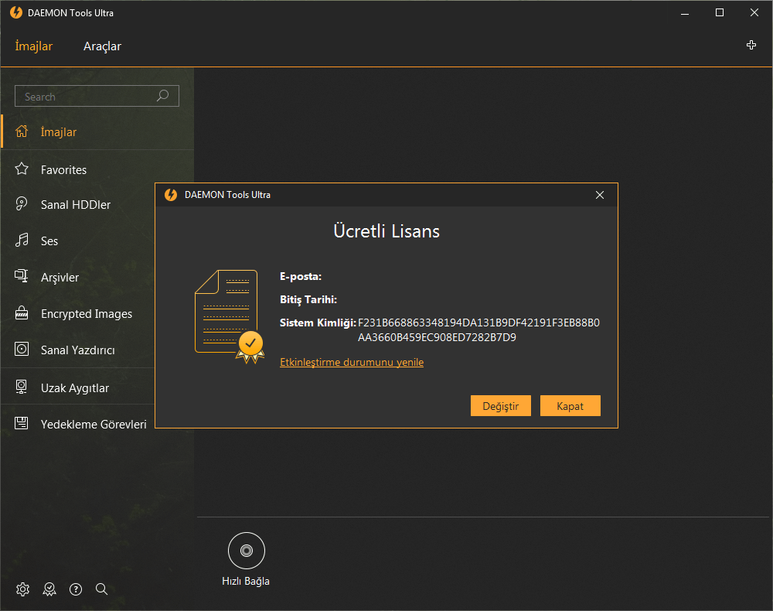Add a new image with the plus icon
The width and height of the screenshot is (773, 611).
point(751,45)
